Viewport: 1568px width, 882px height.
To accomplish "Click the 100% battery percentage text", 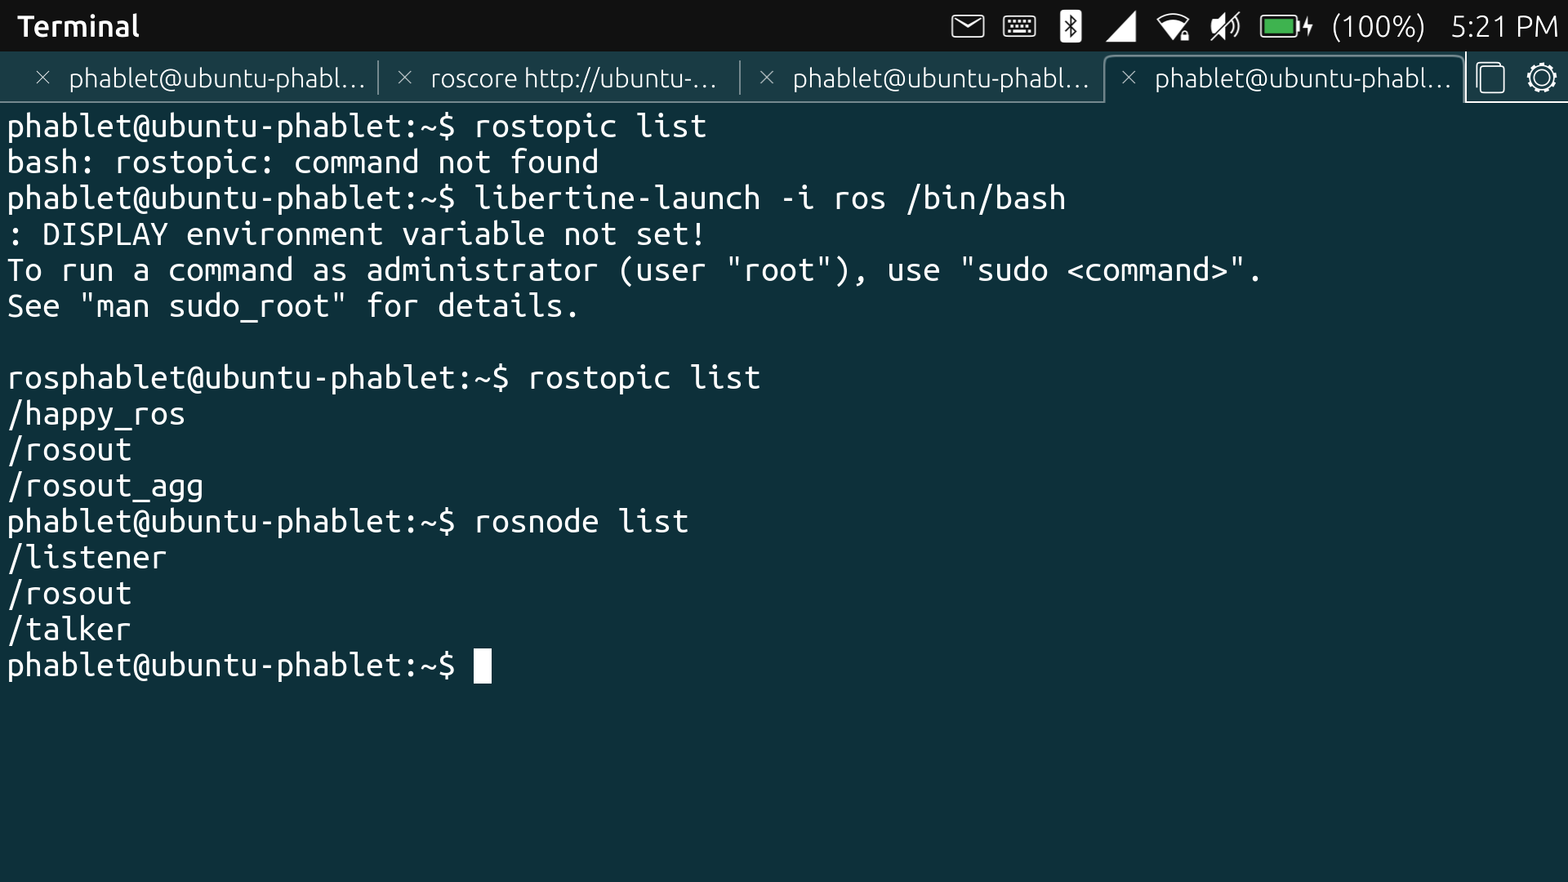I will coord(1378,26).
